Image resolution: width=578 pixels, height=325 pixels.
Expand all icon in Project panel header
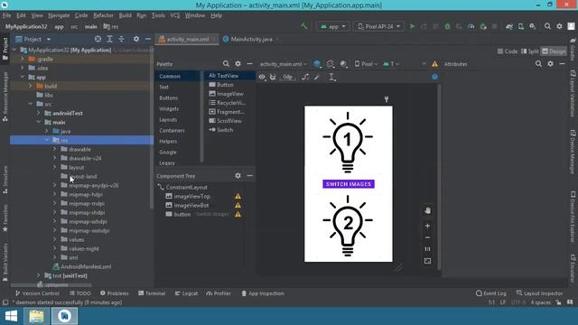click(109, 39)
